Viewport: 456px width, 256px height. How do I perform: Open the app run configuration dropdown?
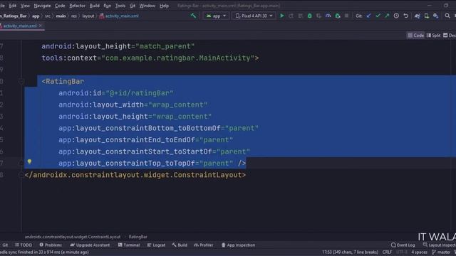click(x=216, y=16)
